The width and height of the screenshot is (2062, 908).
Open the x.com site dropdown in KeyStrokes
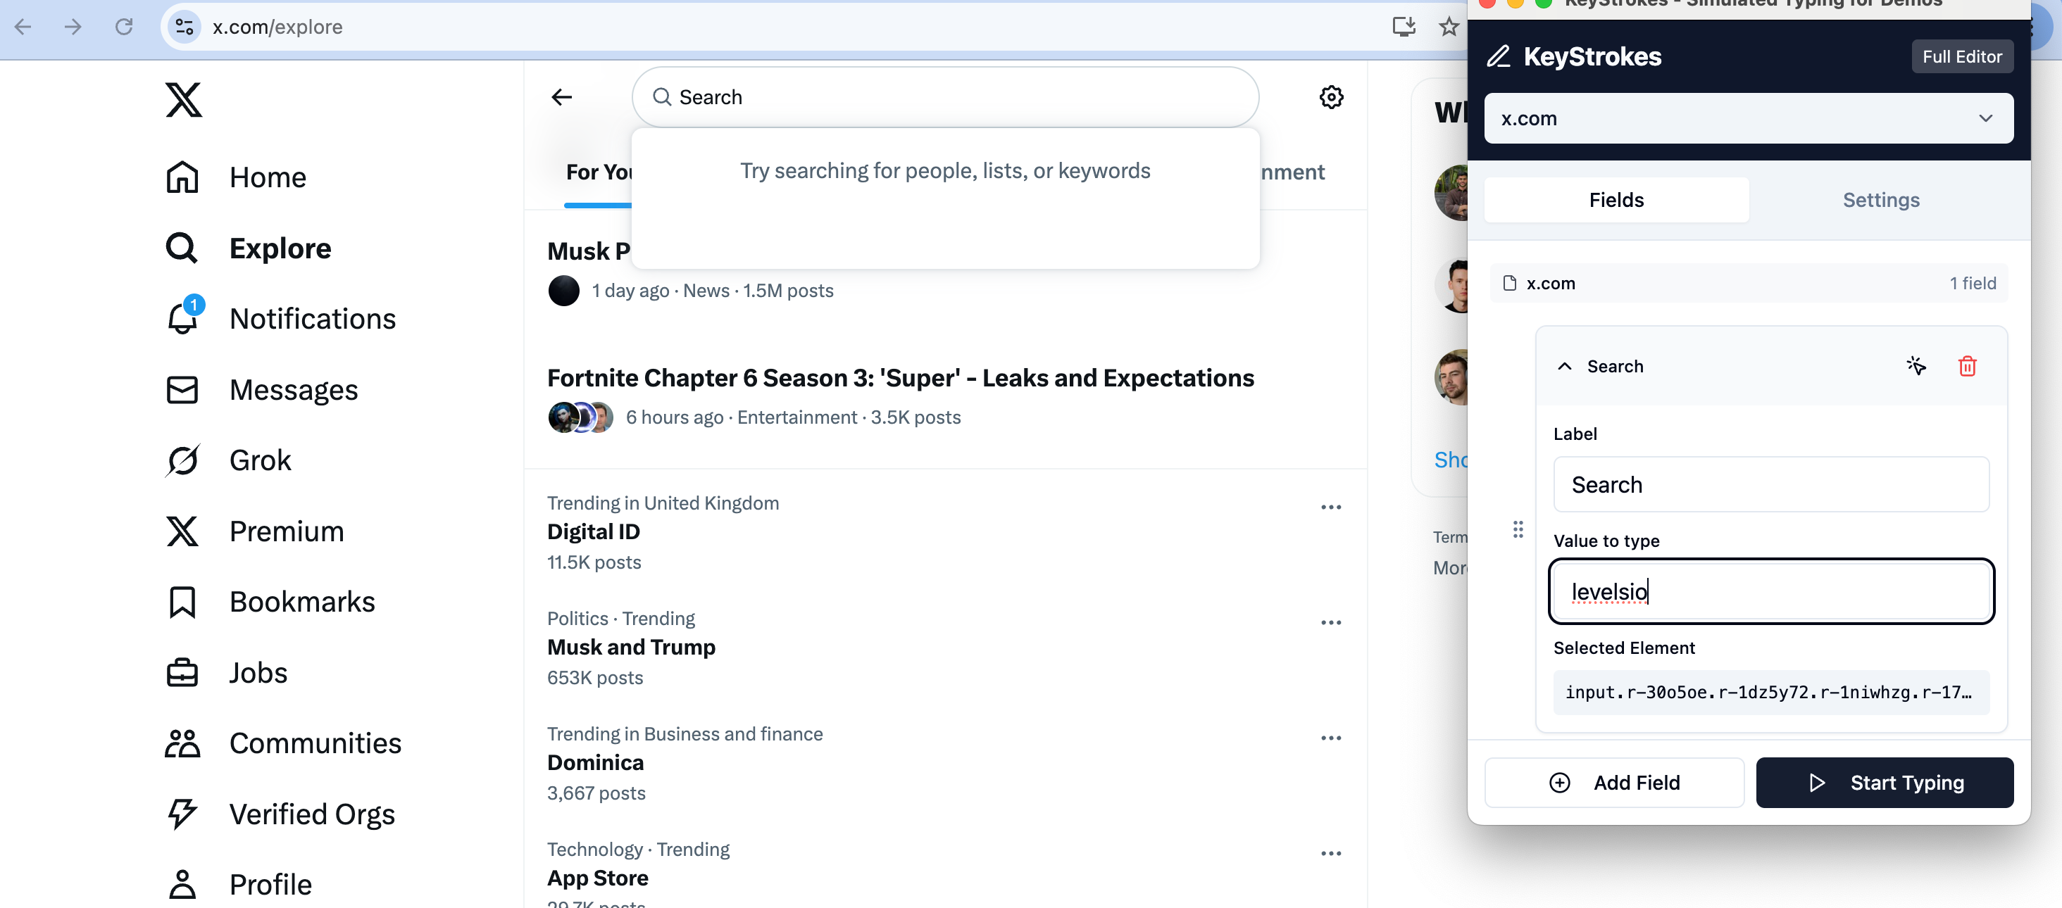pyautogui.click(x=1748, y=118)
